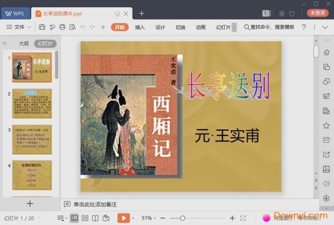Click the undo arrow icon
Screen dimensions: 334x225
[x=83, y=27]
